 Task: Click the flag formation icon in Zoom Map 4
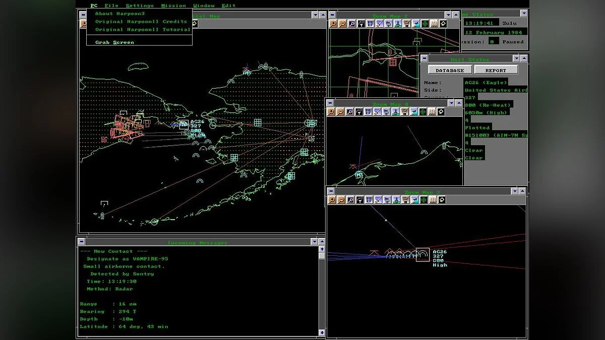pos(386,112)
